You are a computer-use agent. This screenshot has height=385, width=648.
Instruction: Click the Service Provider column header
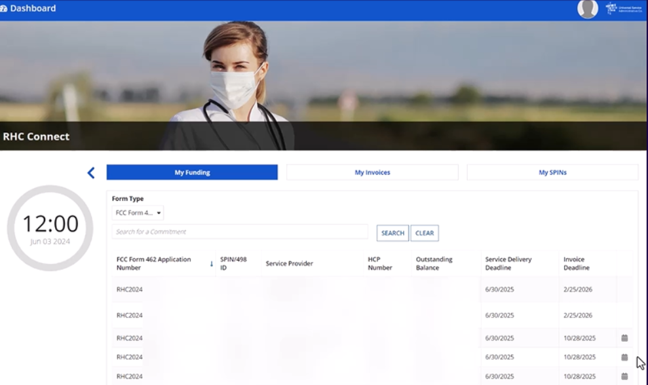290,264
